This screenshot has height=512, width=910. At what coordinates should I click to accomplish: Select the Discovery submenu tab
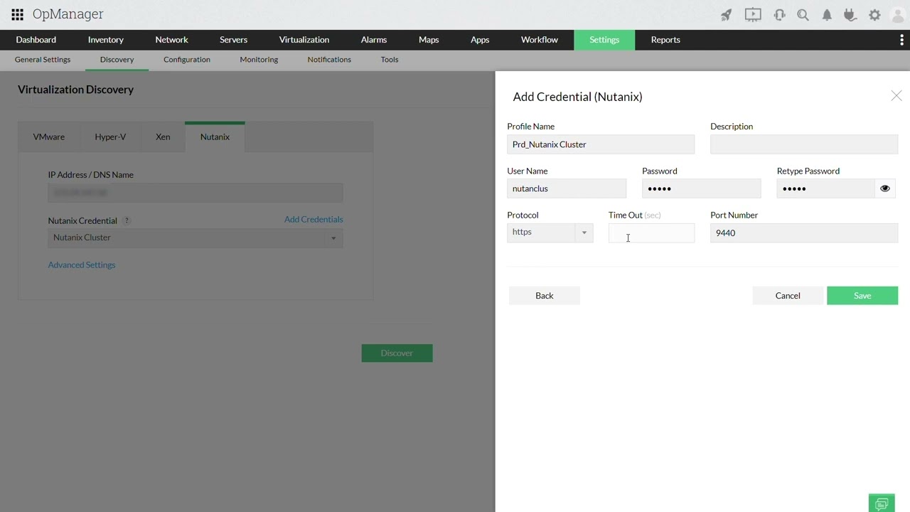(117, 60)
